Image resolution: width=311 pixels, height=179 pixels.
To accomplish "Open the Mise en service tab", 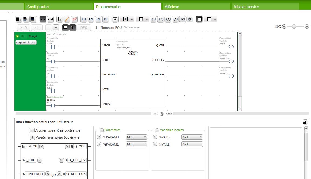I will click(246, 7).
